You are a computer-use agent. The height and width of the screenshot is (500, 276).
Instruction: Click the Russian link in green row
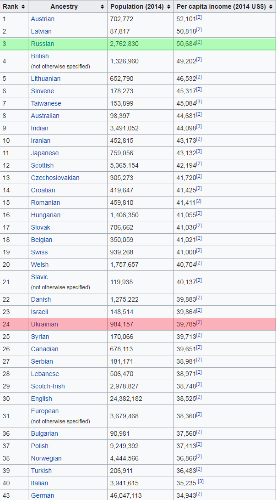pos(43,44)
